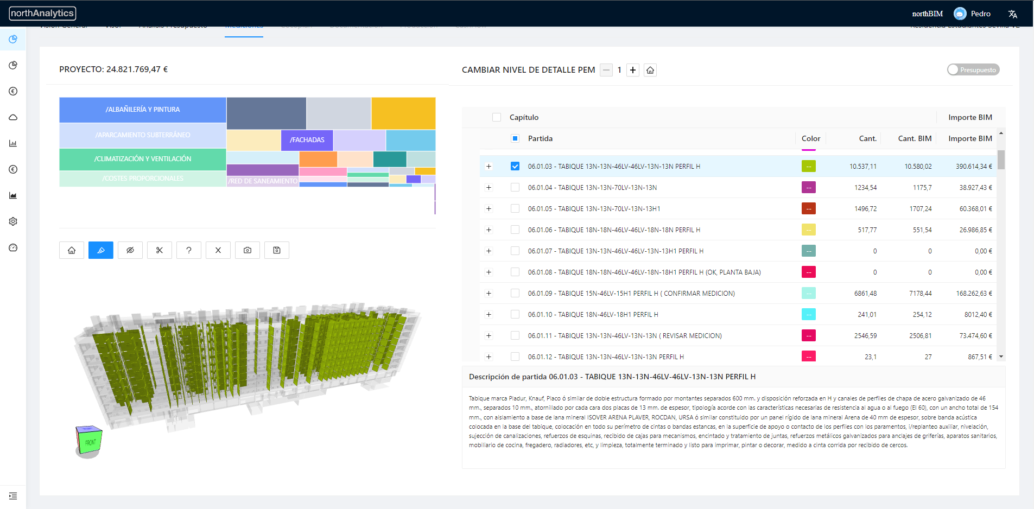Viewport: 1034px width, 509px height.
Task: Open the purple color swatch of row 06.01.04
Action: click(809, 187)
